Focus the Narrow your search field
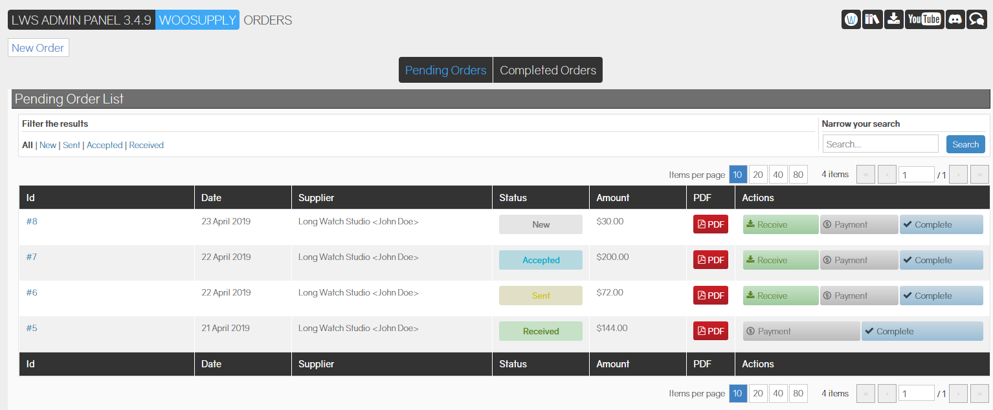The image size is (993, 410). (x=880, y=144)
